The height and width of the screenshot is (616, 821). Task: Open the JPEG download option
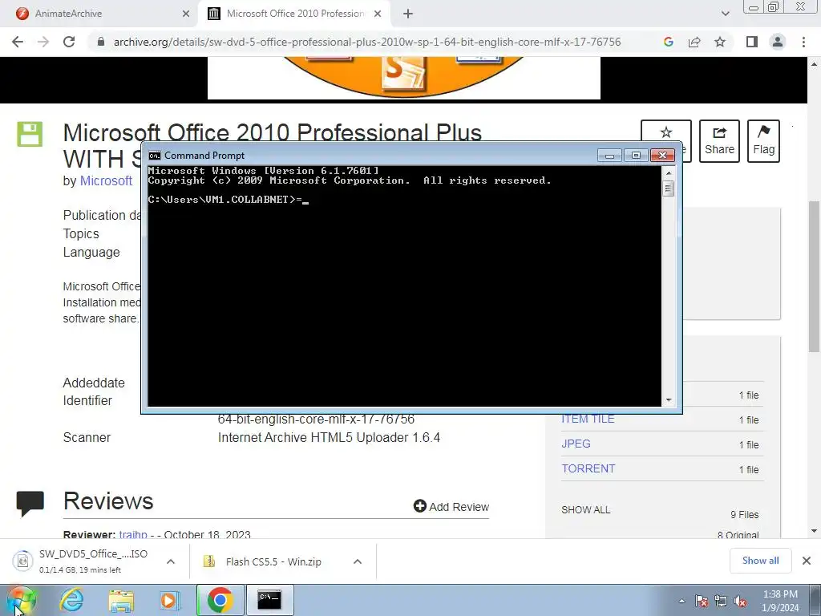[x=576, y=444]
